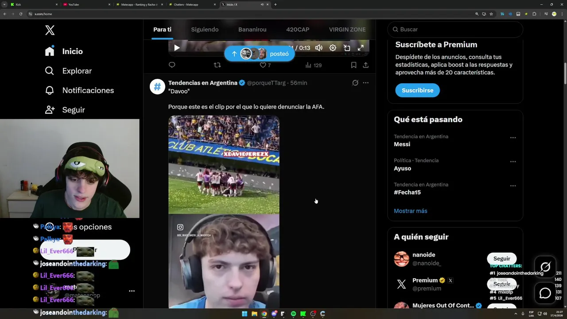
Task: Open Tendencias en Argentina profile name
Action: click(x=203, y=83)
